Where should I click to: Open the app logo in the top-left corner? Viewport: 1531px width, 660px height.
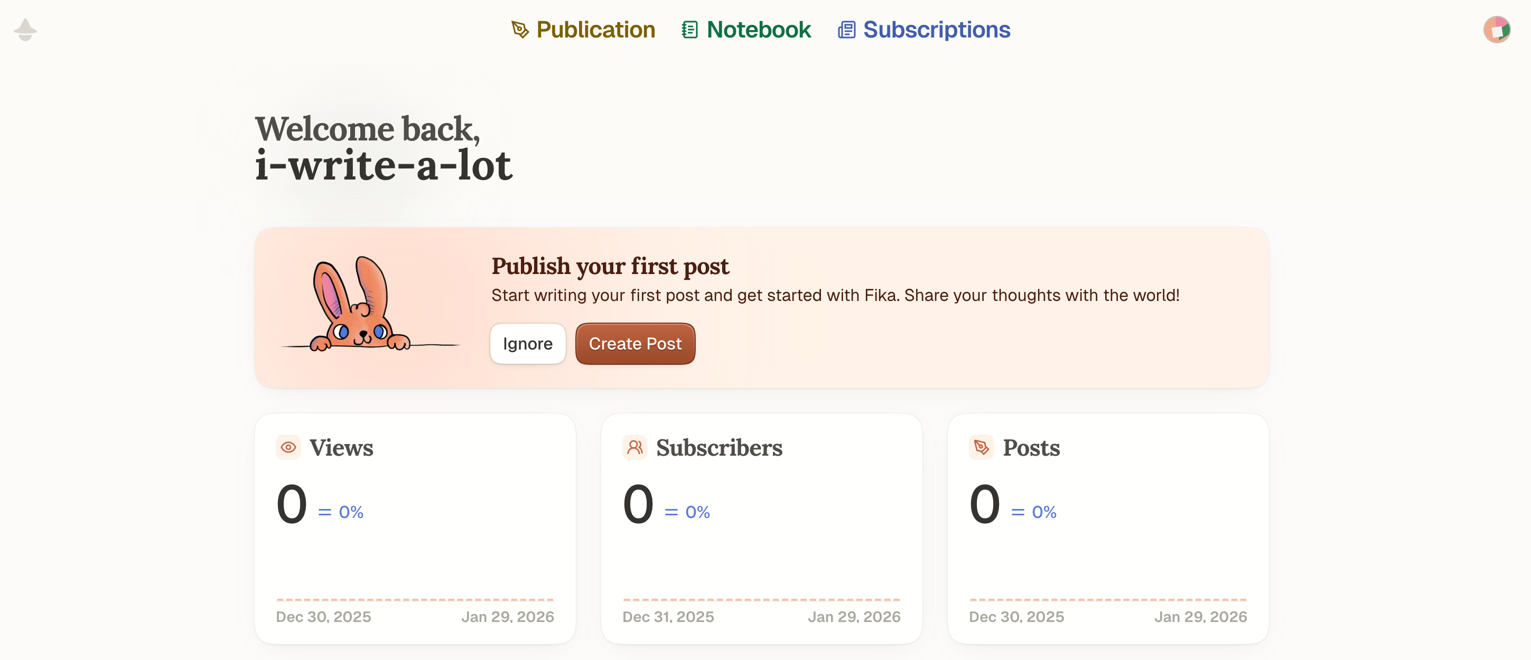pyautogui.click(x=25, y=30)
